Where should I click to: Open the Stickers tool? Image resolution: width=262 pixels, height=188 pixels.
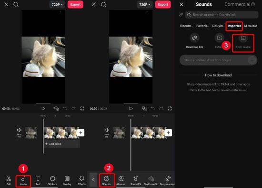coord(52,181)
